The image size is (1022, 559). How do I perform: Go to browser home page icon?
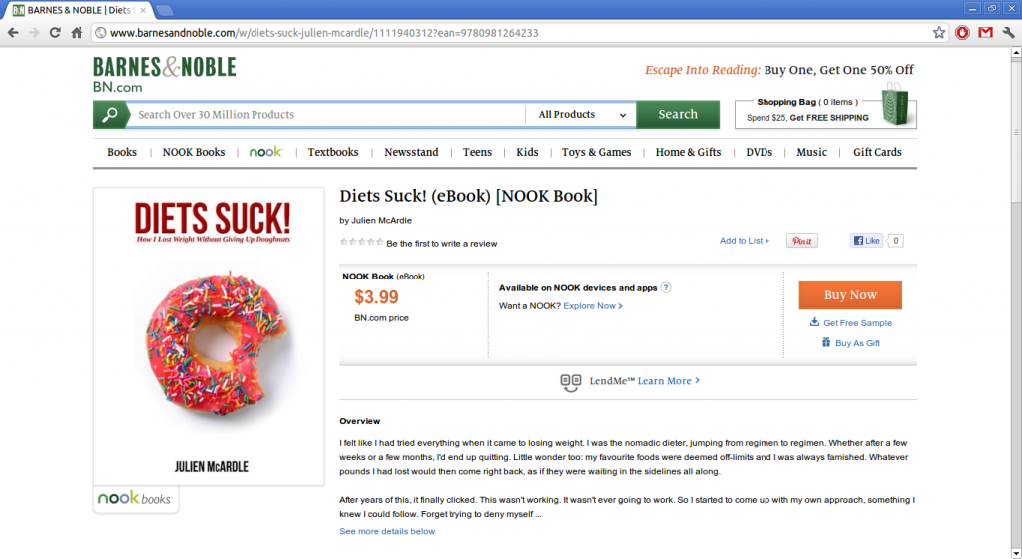(x=77, y=33)
